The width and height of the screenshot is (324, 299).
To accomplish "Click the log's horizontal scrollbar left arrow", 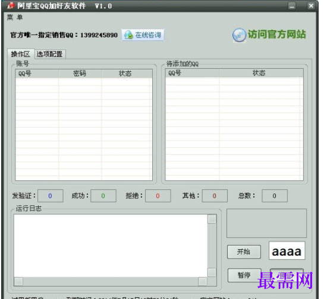I will tap(18, 281).
